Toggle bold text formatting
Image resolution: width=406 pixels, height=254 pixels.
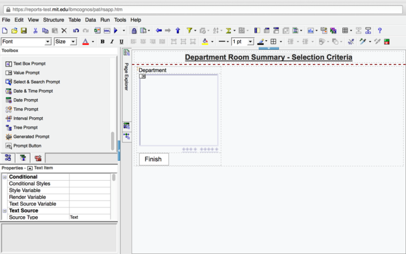click(103, 42)
